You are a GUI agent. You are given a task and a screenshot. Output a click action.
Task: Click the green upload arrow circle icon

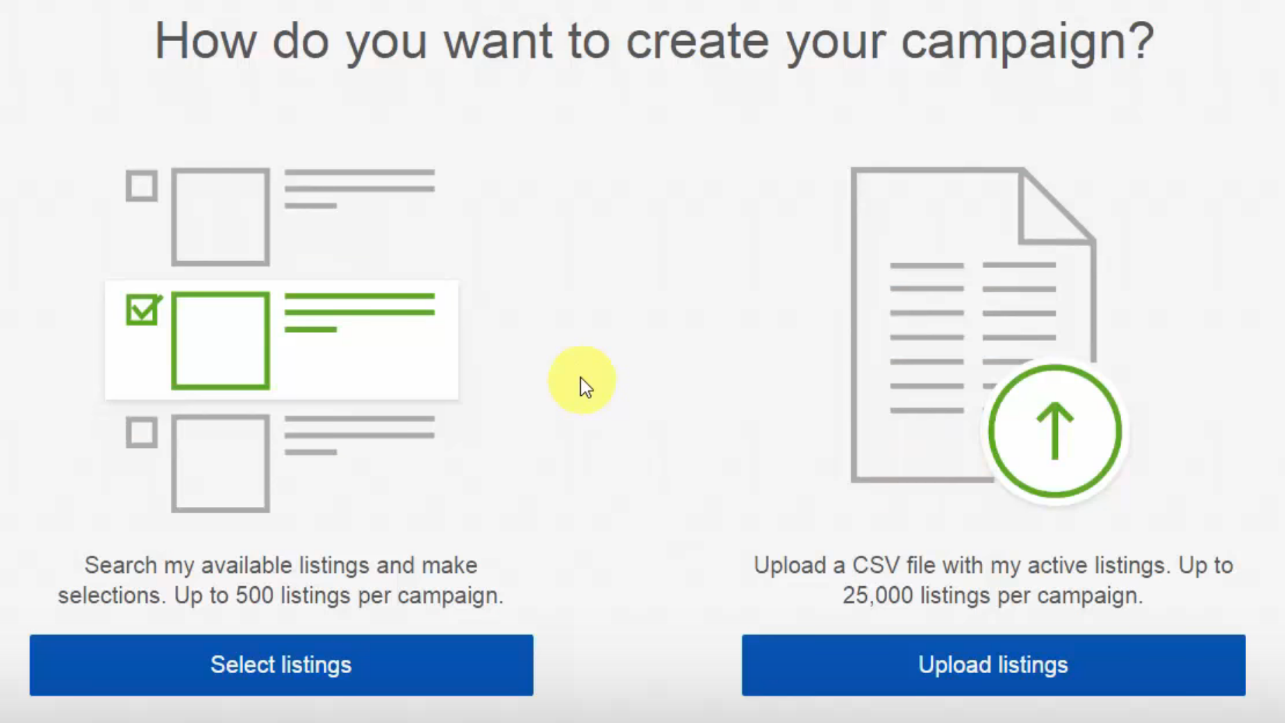point(1054,431)
